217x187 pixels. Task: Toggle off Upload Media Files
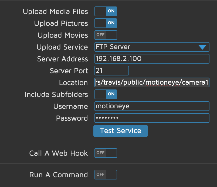pyautogui.click(x=106, y=11)
